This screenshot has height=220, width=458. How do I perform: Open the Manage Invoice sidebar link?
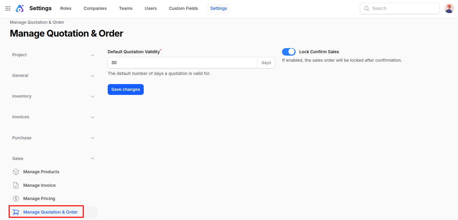coord(39,185)
